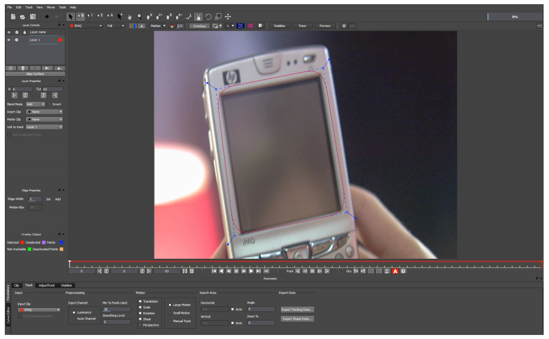The image size is (549, 339).
Task: Expand the Mattes dropdown arrow
Action: (x=164, y=26)
